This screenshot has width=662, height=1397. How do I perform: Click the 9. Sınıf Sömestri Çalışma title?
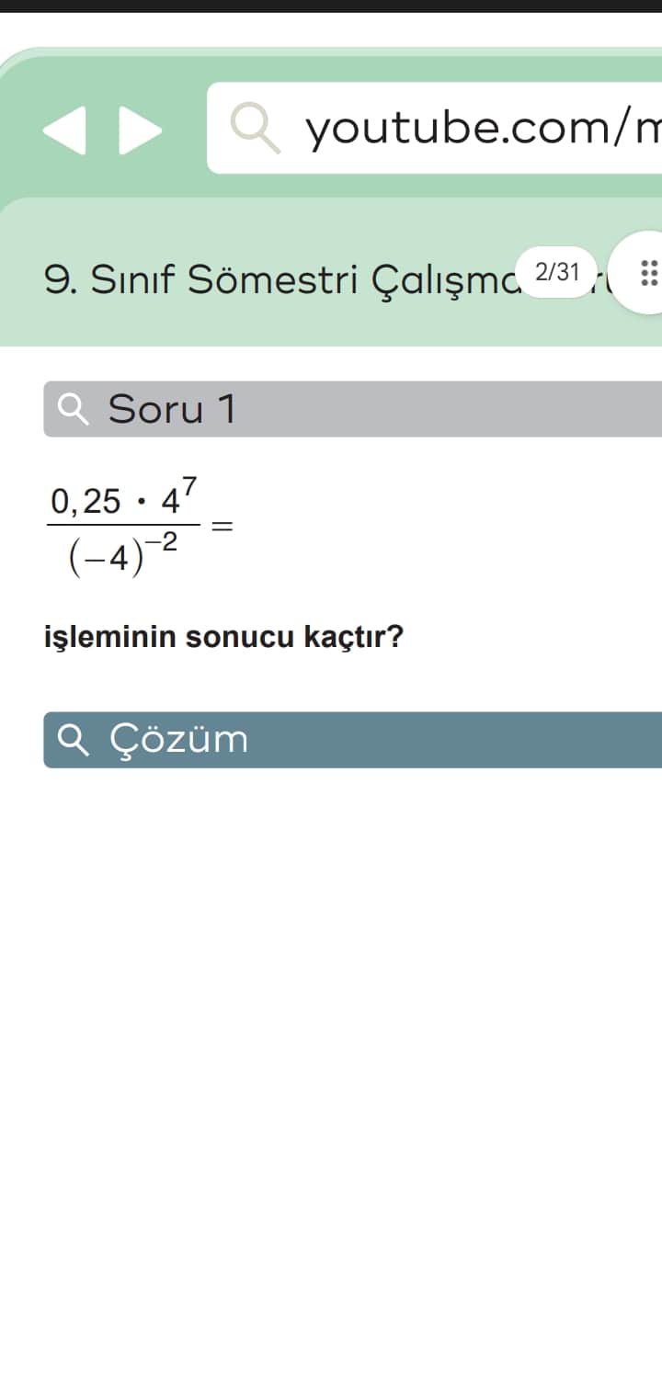[276, 278]
